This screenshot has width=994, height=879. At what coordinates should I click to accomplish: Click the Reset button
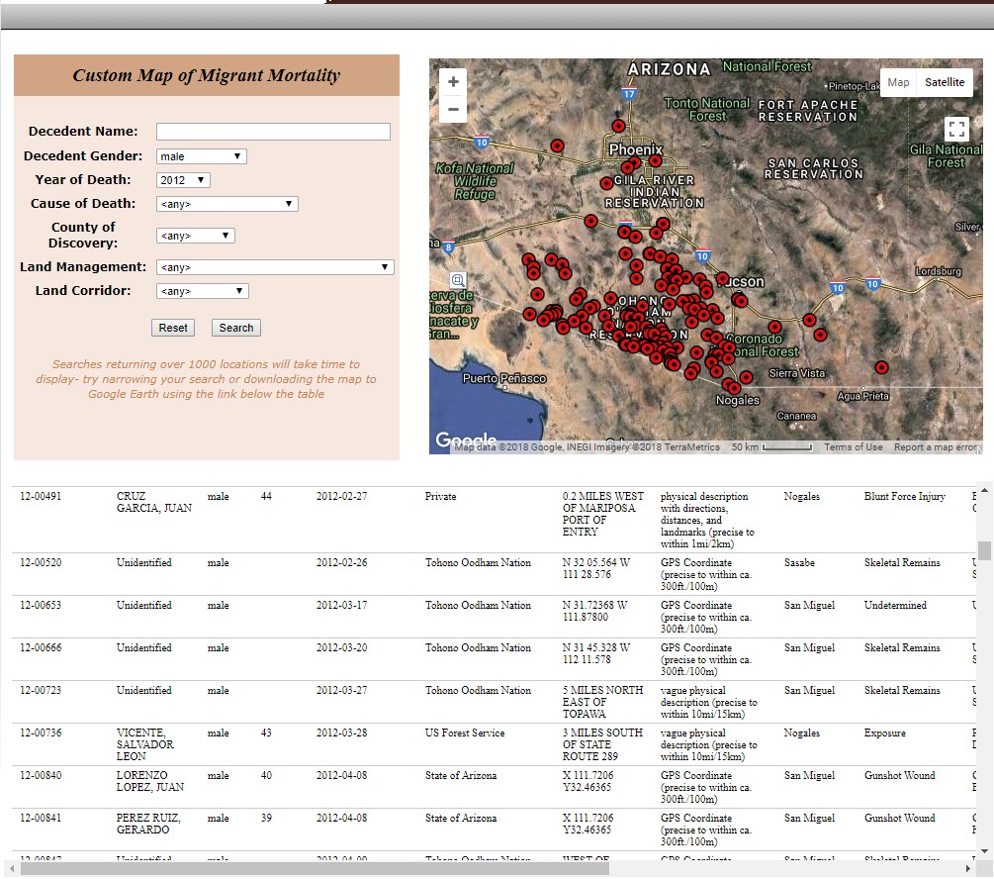(173, 328)
